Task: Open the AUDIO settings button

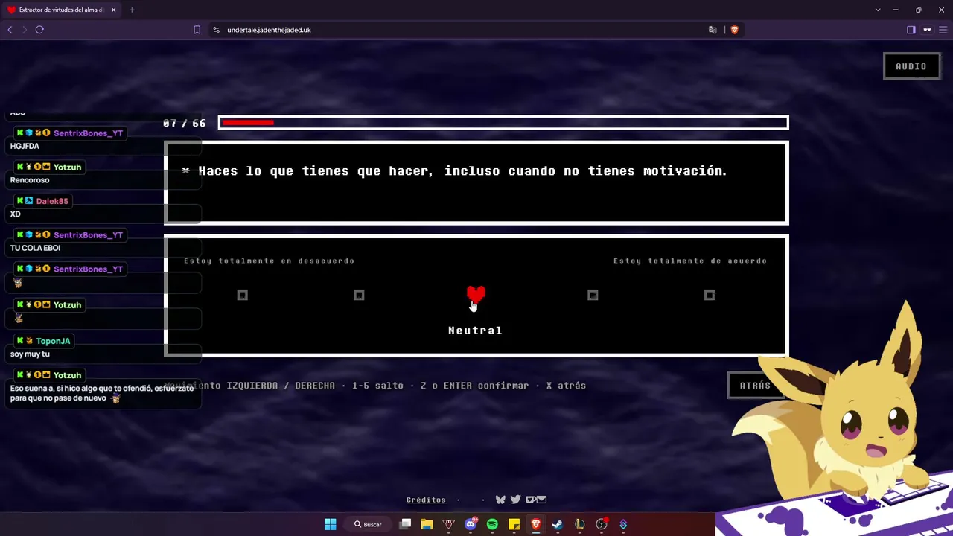Action: pyautogui.click(x=911, y=66)
